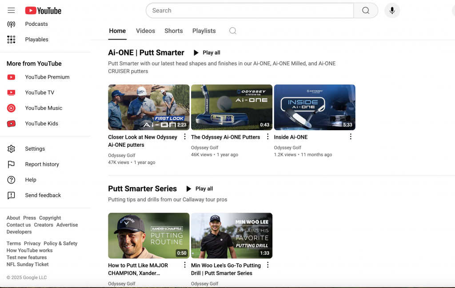The image size is (455, 288).
Task: Play the First Look Ai-ONE thumbnail
Action: tap(149, 108)
